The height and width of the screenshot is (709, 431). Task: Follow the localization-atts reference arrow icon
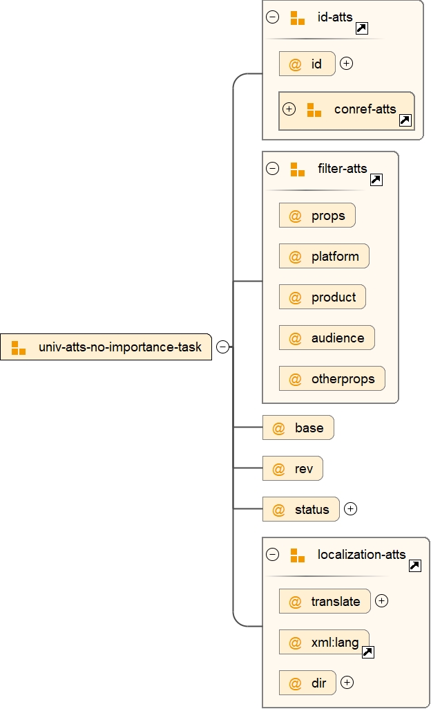415,566
